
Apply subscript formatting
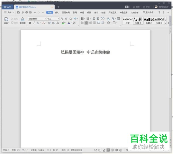53,23
